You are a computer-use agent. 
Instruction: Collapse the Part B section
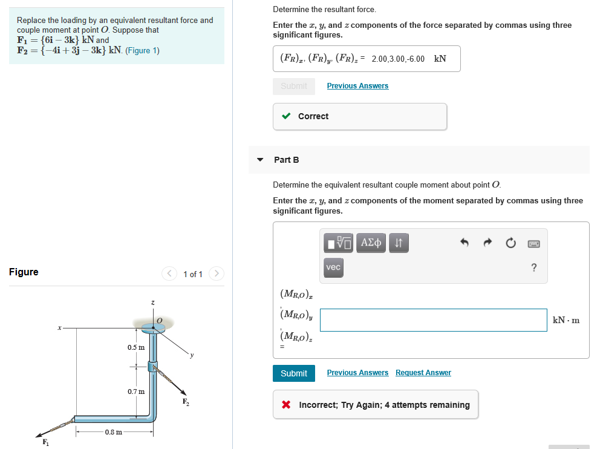259,159
